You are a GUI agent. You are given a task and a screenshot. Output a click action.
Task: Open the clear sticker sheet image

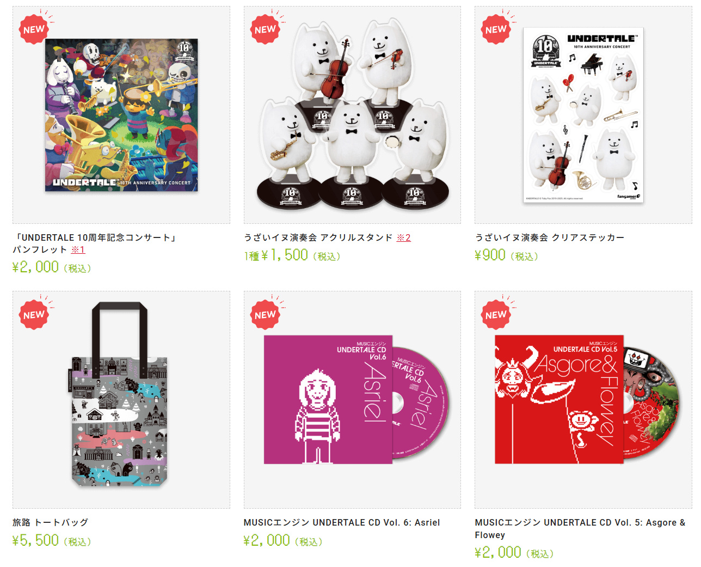(x=583, y=115)
